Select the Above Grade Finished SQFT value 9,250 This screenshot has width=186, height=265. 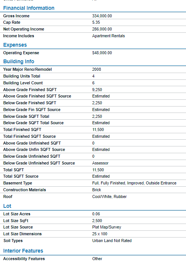tap(97, 90)
